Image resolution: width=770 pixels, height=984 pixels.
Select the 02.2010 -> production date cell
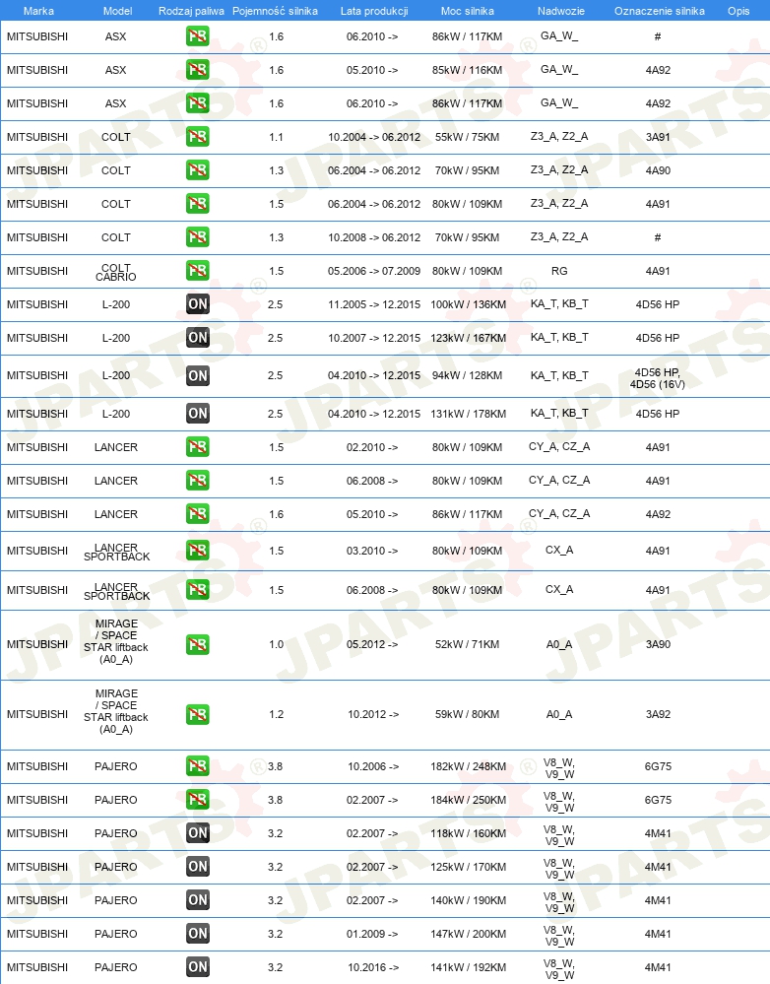click(372, 447)
